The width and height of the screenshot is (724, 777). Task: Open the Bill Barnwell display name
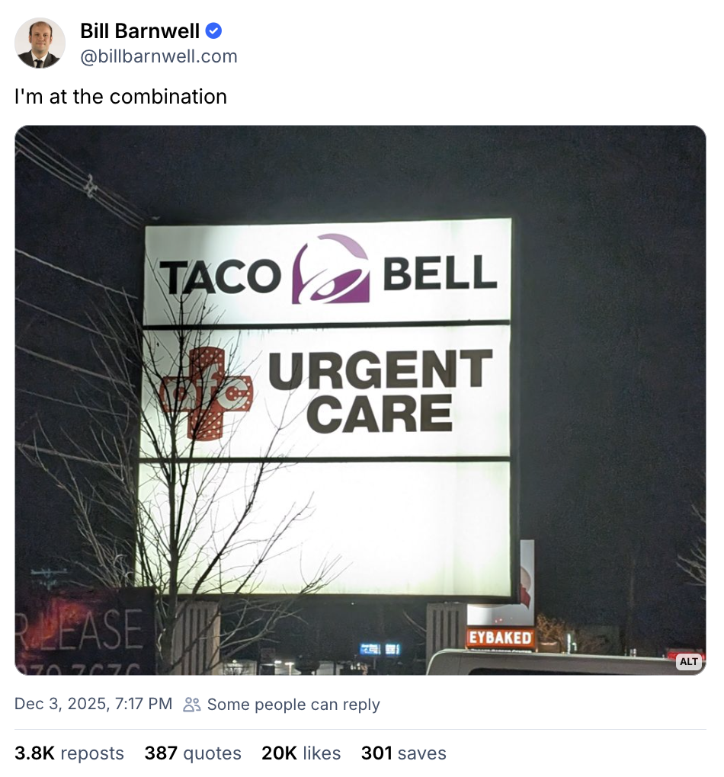click(139, 30)
